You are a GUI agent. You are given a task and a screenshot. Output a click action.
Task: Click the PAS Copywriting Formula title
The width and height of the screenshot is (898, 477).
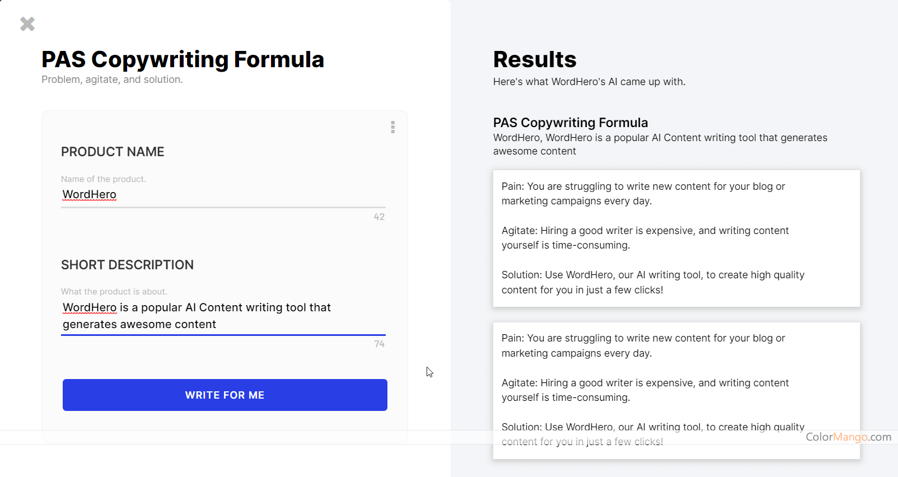183,59
